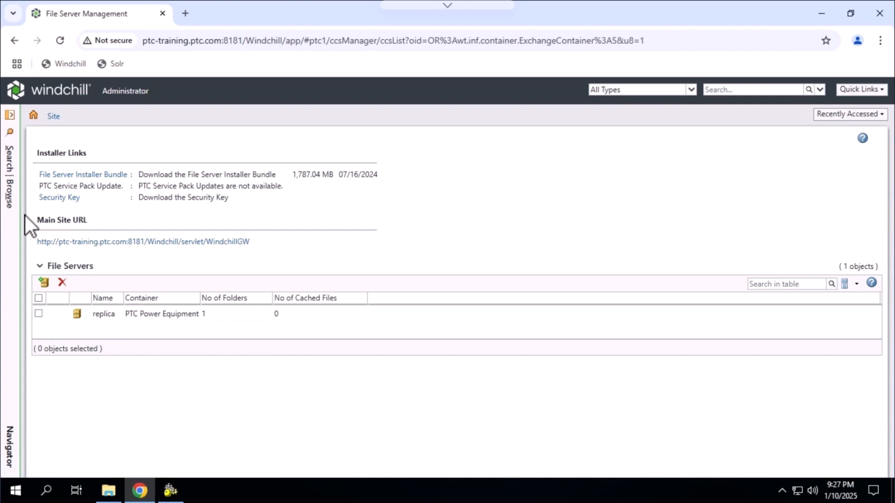This screenshot has height=503, width=895.
Task: Open sidebar search with magnifier icon
Action: coord(10,132)
